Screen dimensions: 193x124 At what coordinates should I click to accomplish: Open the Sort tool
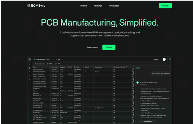(x=58, y=64)
